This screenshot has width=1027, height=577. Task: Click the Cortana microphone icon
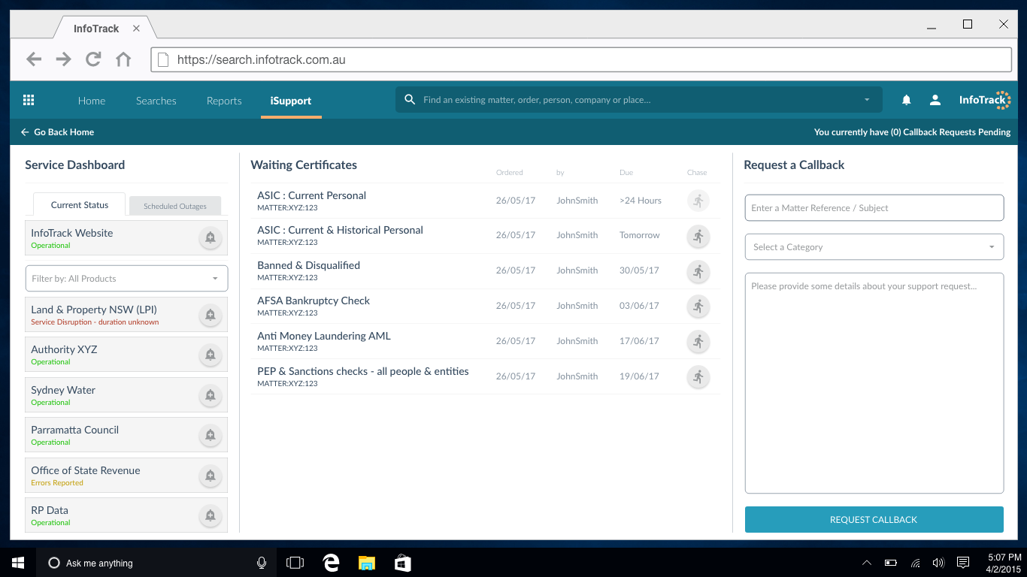point(262,563)
